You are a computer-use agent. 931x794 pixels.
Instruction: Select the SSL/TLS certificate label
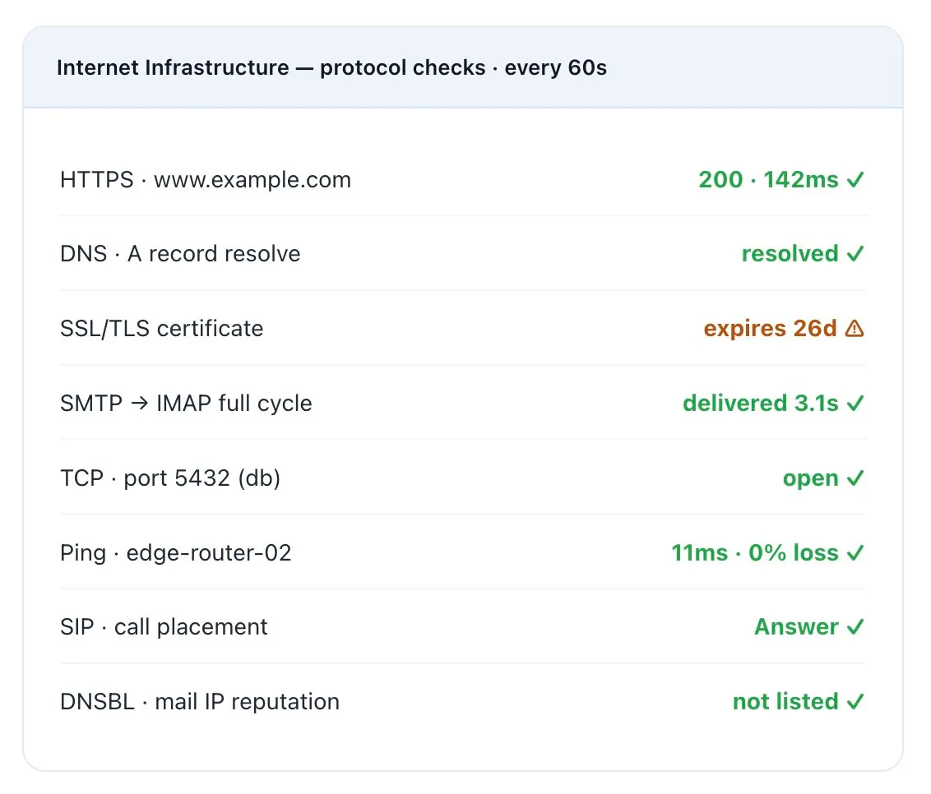pos(161,329)
